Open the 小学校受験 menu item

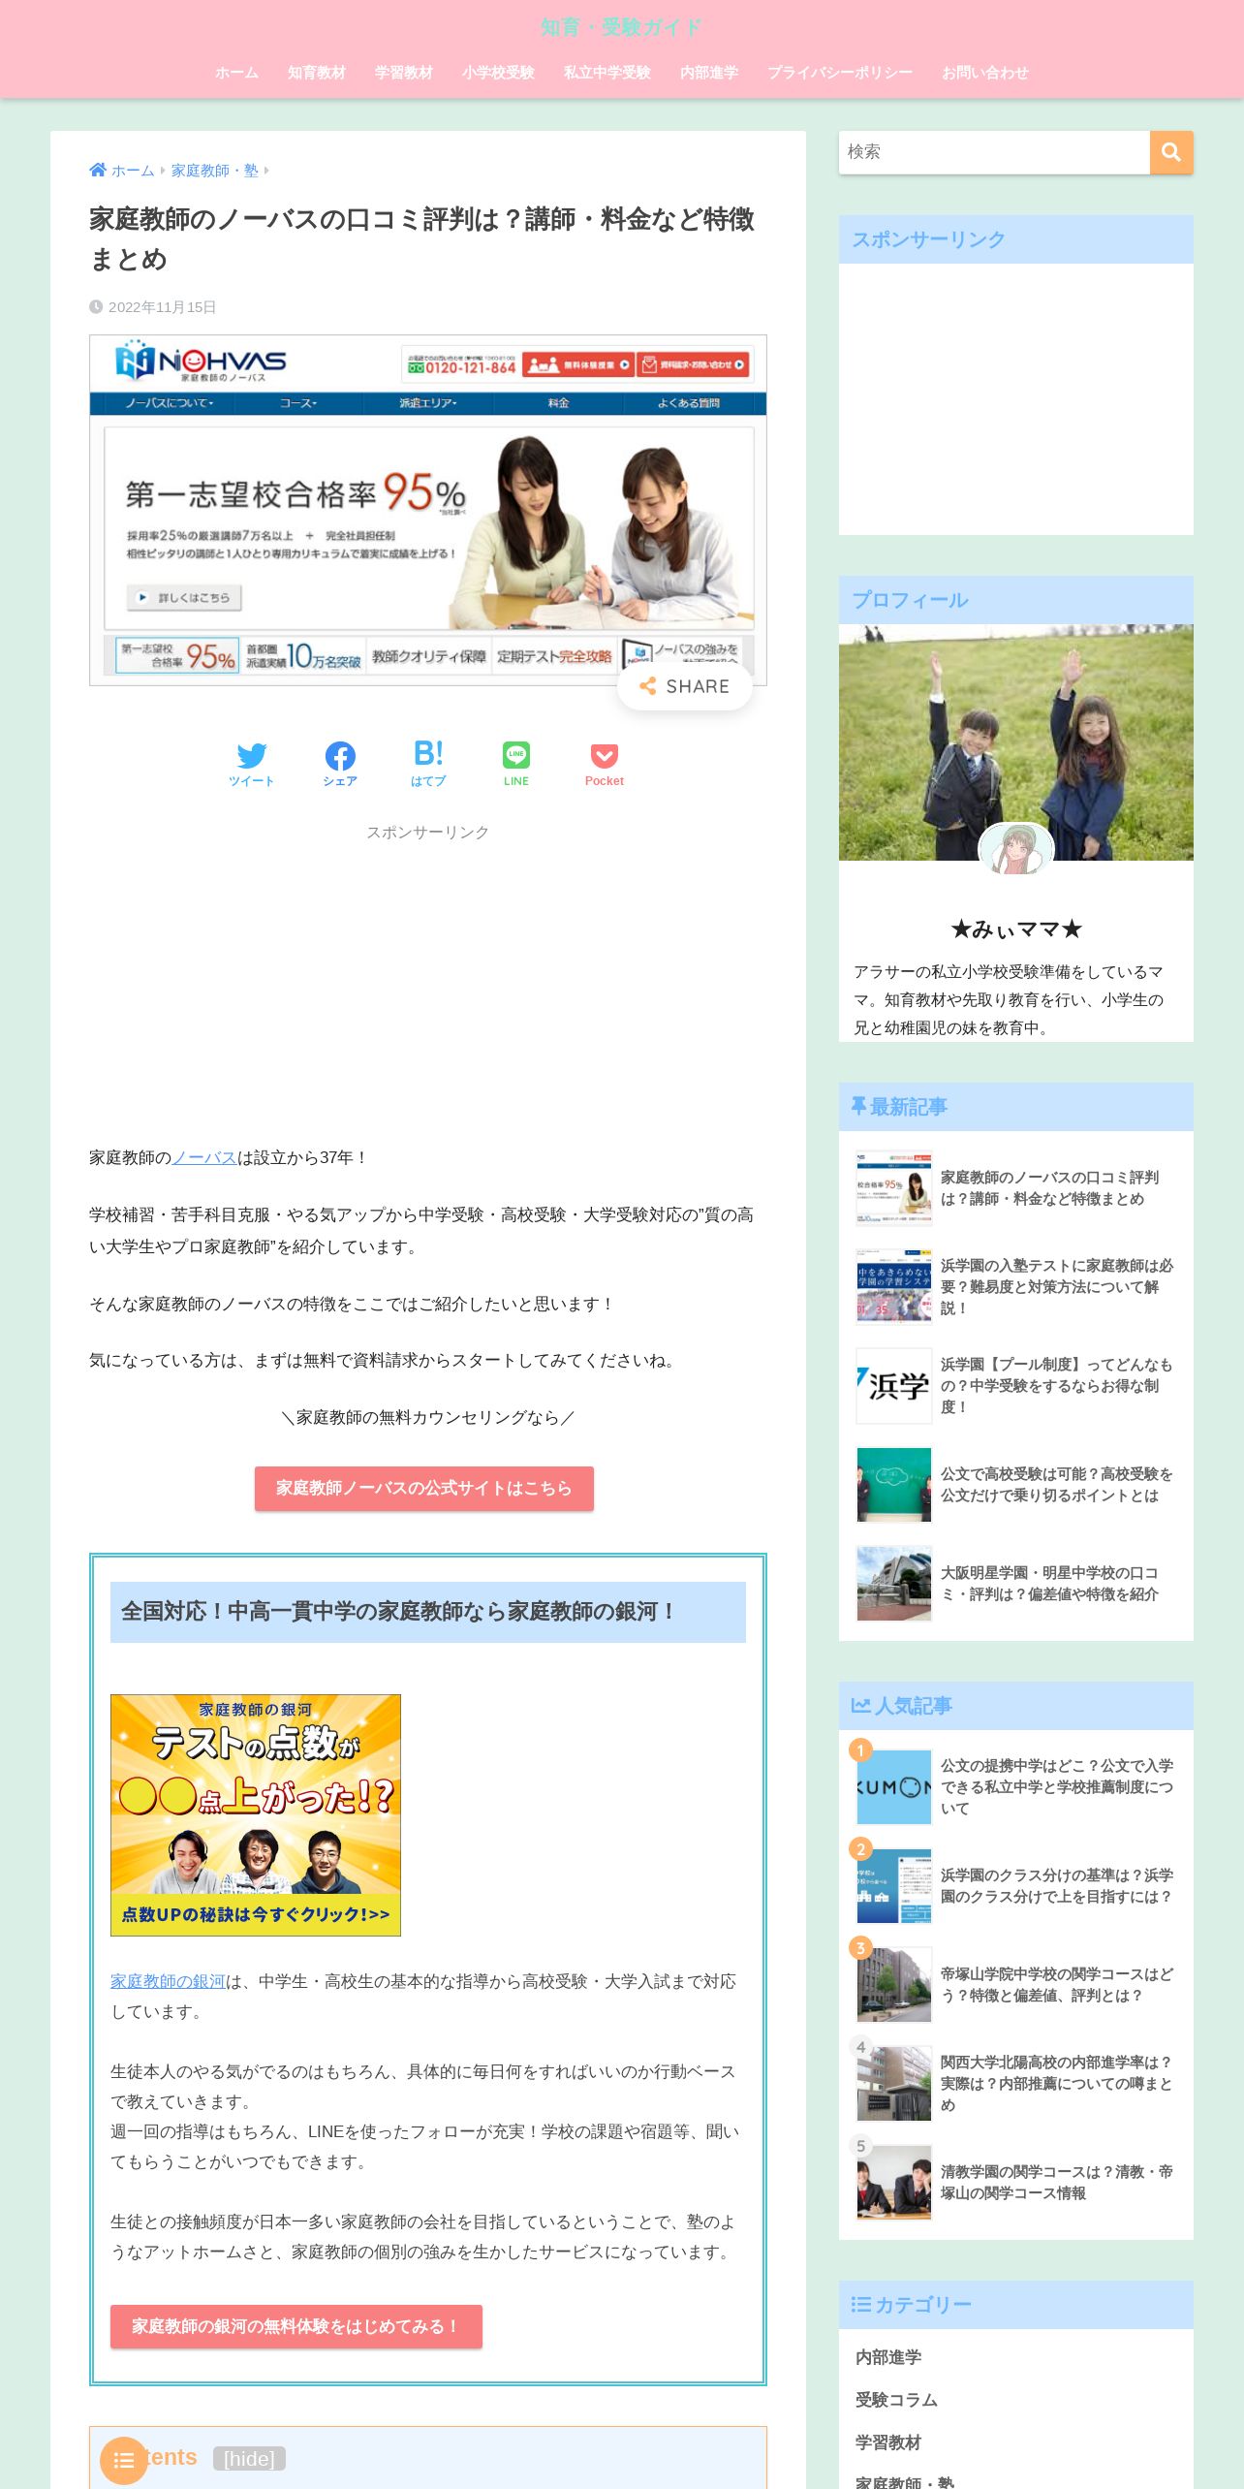(x=498, y=73)
